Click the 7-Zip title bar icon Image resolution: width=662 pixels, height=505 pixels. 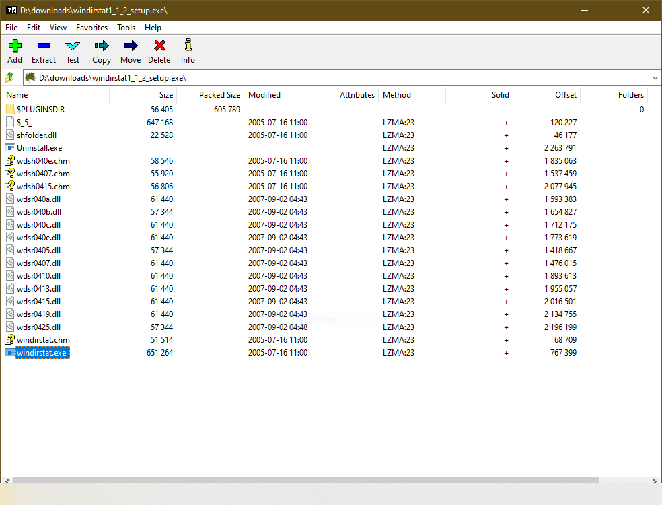tap(11, 10)
